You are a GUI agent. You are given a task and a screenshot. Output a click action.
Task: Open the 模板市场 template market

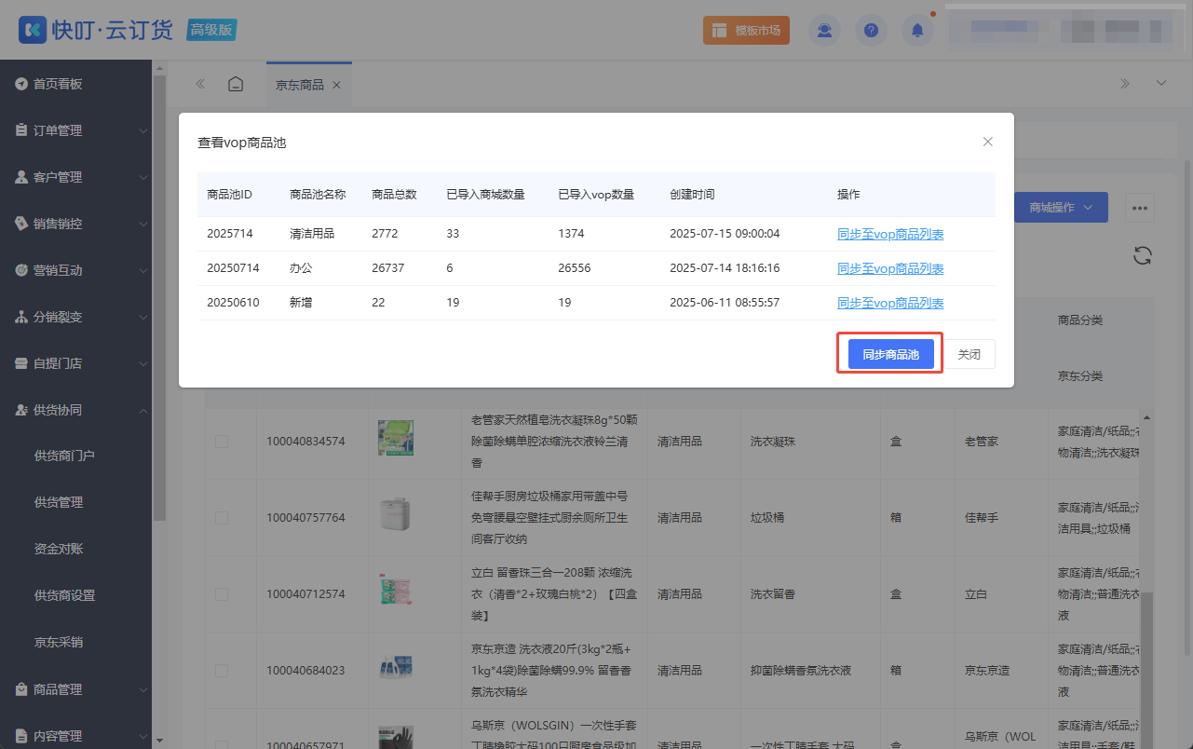(x=746, y=30)
